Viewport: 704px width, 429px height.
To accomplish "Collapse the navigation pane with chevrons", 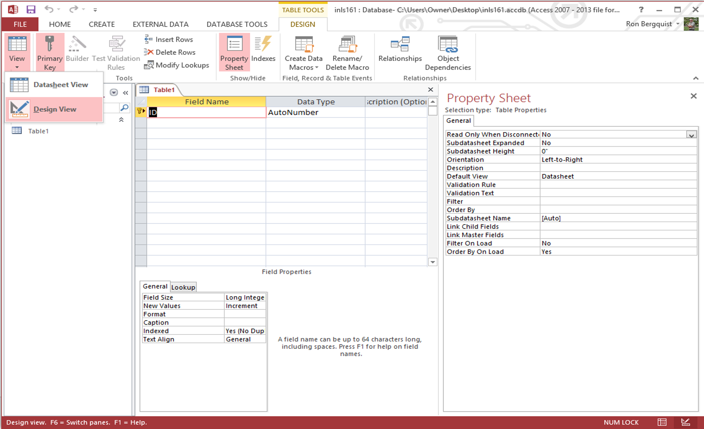I will [125, 93].
